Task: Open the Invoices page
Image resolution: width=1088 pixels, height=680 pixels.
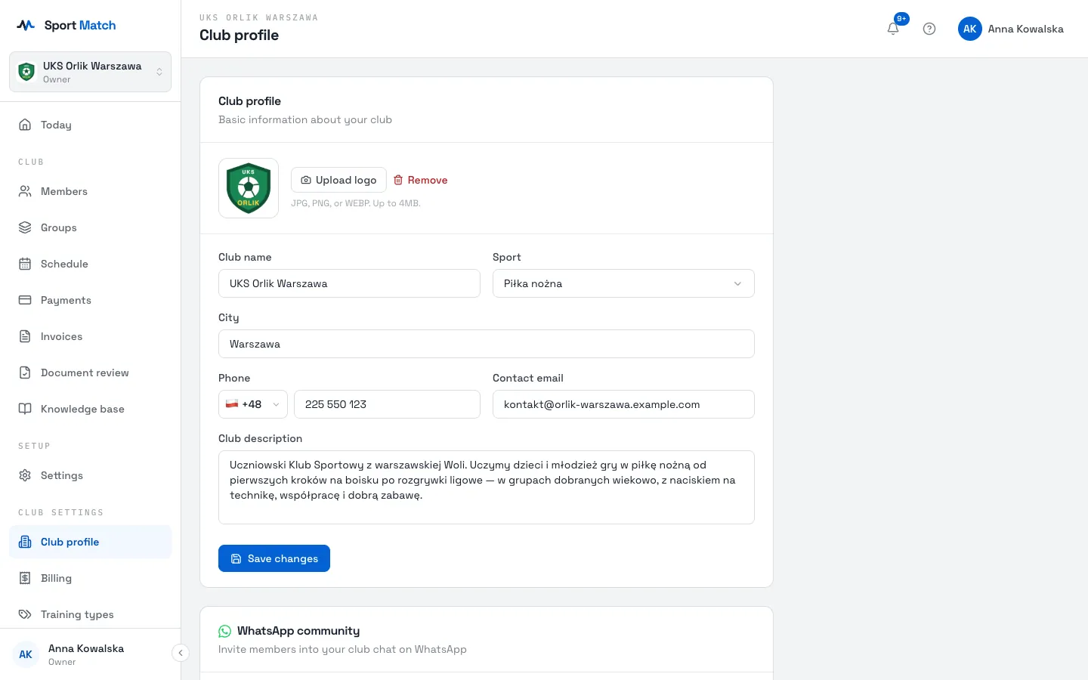Action: point(91,336)
